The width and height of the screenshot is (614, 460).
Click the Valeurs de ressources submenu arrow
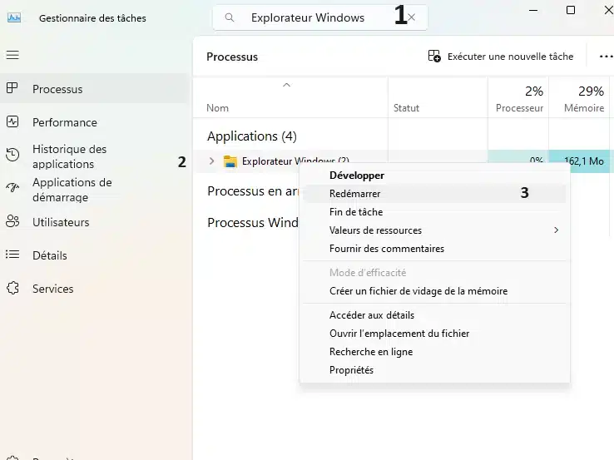(556, 230)
